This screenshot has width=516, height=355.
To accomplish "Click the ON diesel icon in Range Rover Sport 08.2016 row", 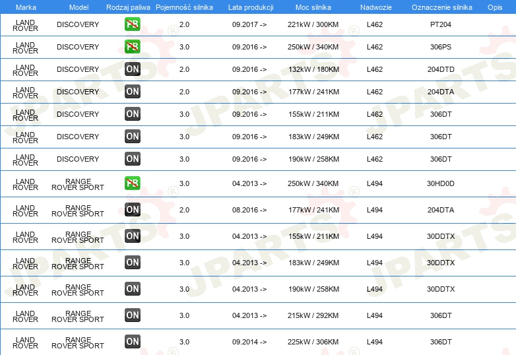I will pyautogui.click(x=132, y=210).
